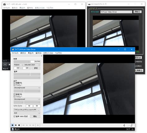
Task: Open the RGB24 color format dropdown
Action: pyautogui.click(x=19, y=65)
